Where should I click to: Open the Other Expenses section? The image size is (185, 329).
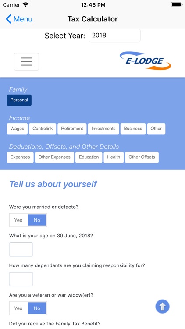[54, 157]
